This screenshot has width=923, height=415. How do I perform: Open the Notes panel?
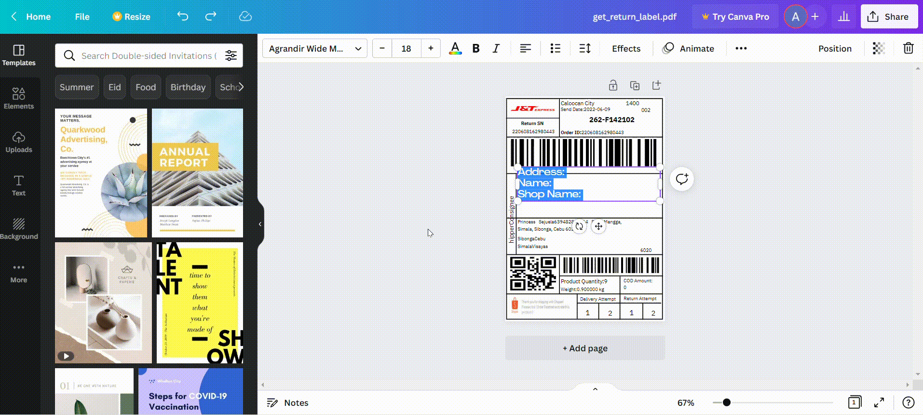288,402
